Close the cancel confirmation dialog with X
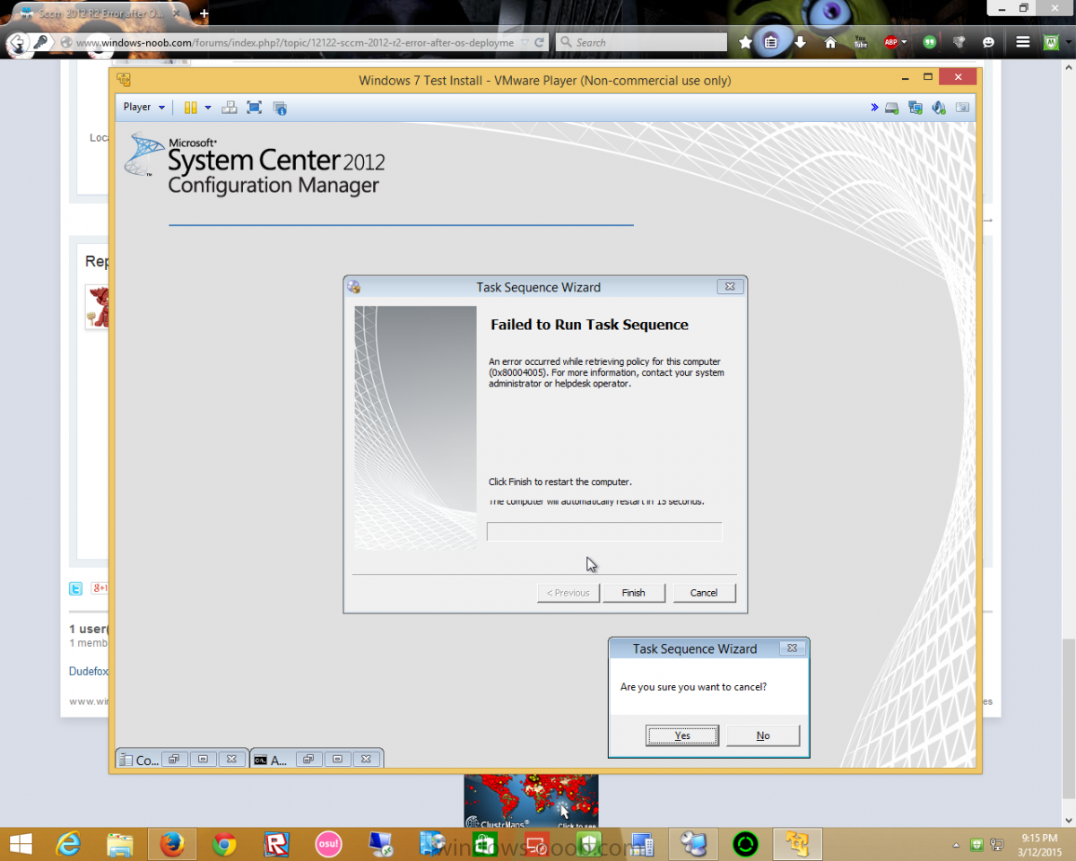 tap(791, 648)
